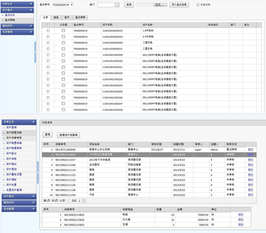
Task: Open the 盘点单号 PD00000019 dropdown
Action: [x=72, y=5]
